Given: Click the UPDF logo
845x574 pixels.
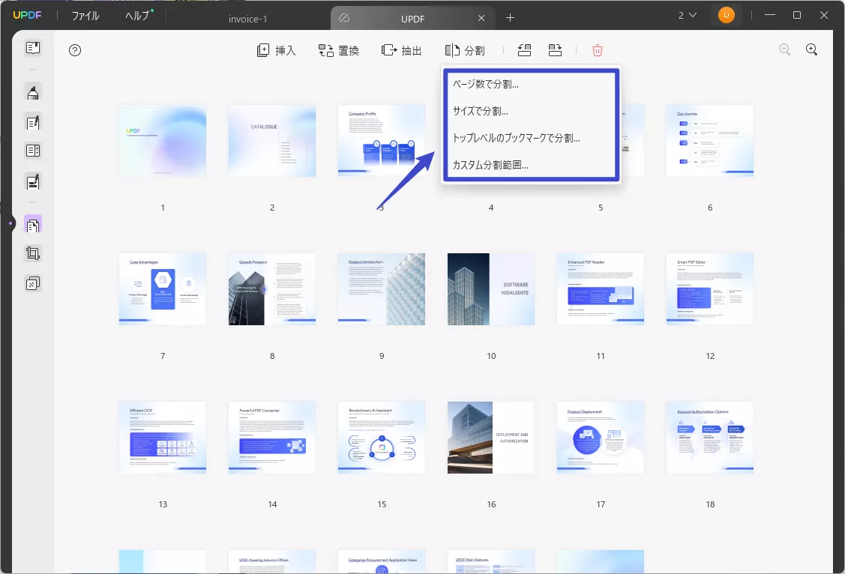Looking at the screenshot, I should point(27,15).
